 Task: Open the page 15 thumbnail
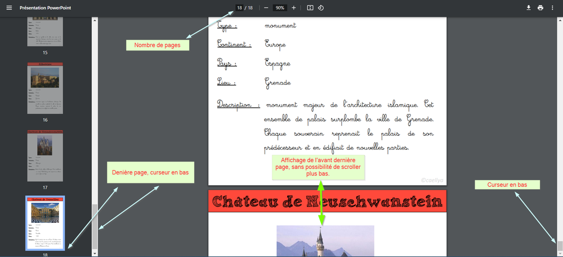click(45, 33)
